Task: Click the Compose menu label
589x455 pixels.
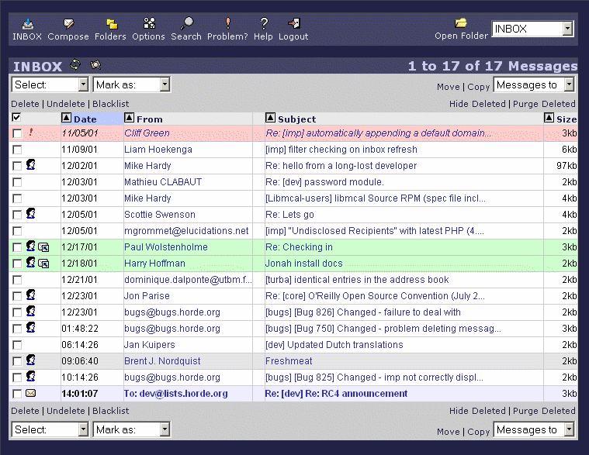Action: 68,36
